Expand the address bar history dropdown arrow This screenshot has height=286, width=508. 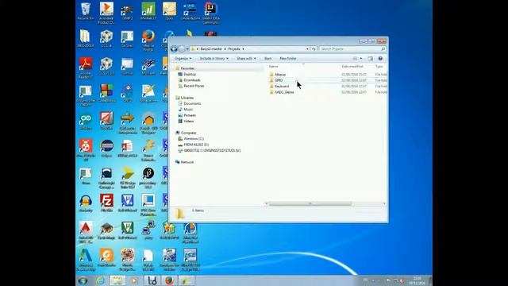tap(307, 49)
